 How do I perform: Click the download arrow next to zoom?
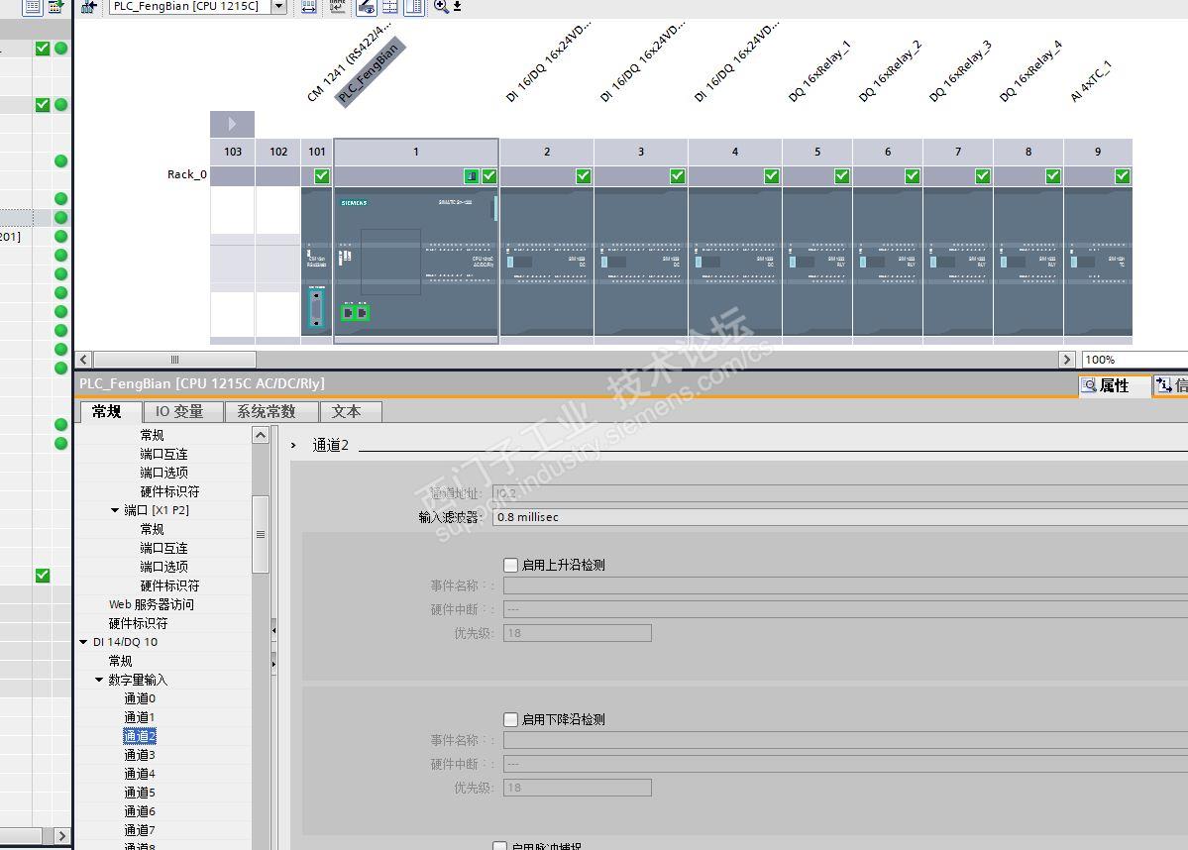[x=457, y=7]
